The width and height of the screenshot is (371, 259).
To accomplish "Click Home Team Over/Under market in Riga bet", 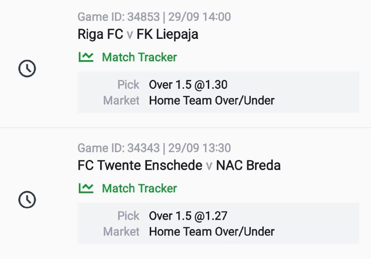I will pos(211,100).
